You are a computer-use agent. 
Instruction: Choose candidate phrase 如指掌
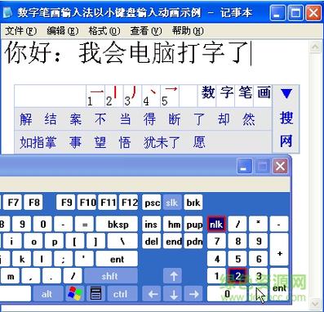click(38, 142)
